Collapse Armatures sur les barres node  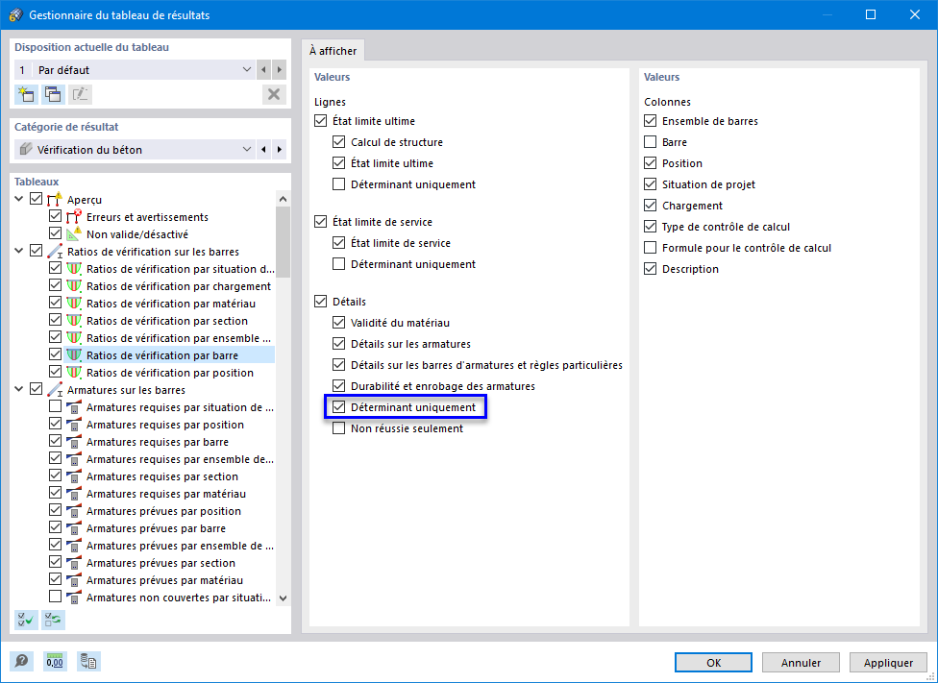point(19,390)
